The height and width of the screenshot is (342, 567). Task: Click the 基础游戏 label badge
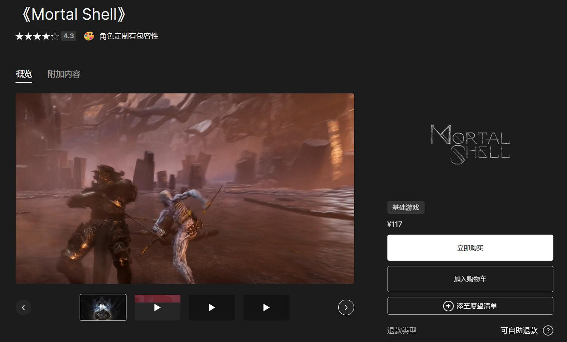406,207
